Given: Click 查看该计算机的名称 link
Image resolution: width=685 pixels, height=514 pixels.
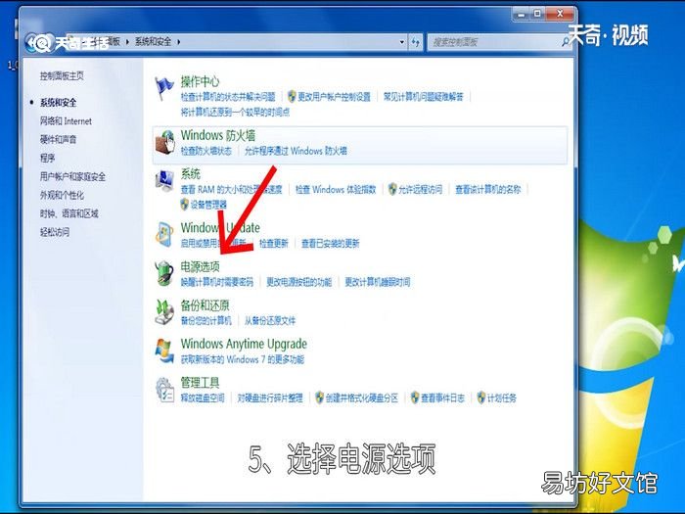Looking at the screenshot, I should pos(488,189).
